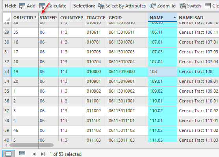Click OBJECTID cell 35

(x=25, y=33)
